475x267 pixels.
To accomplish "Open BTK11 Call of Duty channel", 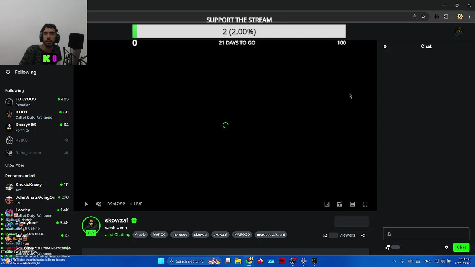I will 37,115.
